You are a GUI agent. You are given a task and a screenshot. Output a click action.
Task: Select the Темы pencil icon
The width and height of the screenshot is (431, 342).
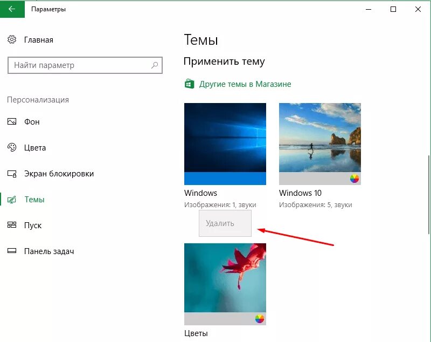pyautogui.click(x=12, y=200)
